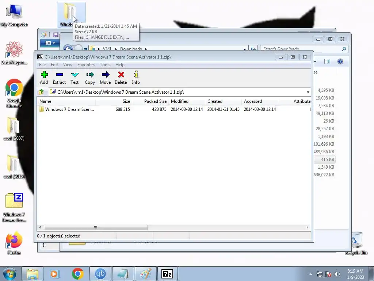The image size is (374, 281).
Task: Open the taskbar clock showing 8:19 AM
Action: pos(355,274)
